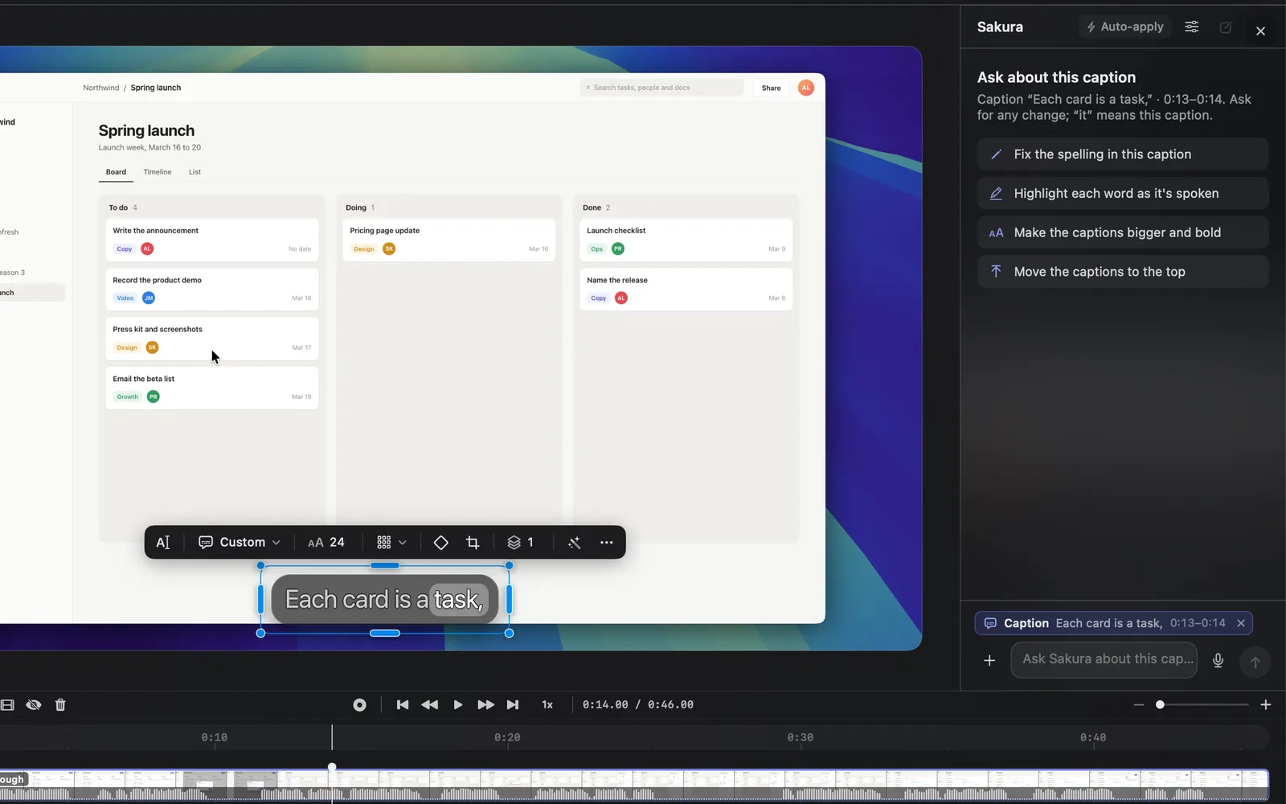Click the rewind button
Image resolution: width=1286 pixels, height=804 pixels.
(x=430, y=705)
